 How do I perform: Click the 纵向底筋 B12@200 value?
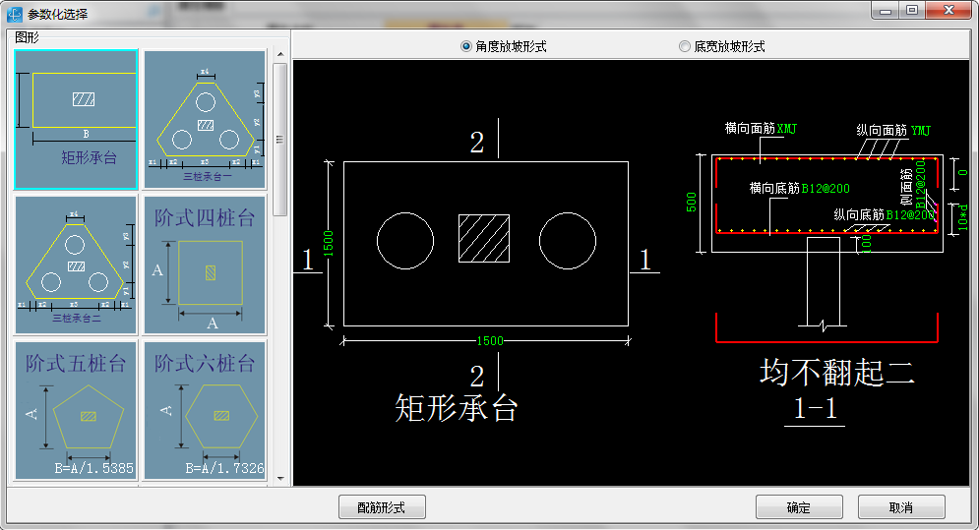click(910, 214)
